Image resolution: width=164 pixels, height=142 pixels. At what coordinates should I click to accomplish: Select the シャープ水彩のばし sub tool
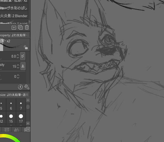point(14,8)
